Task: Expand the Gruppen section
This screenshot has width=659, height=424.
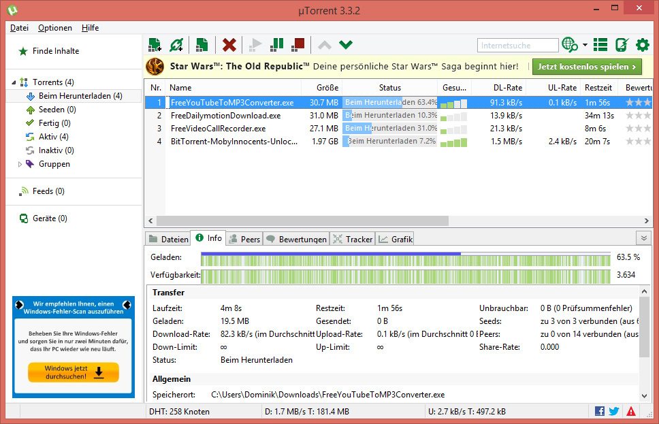Action: [x=20, y=163]
